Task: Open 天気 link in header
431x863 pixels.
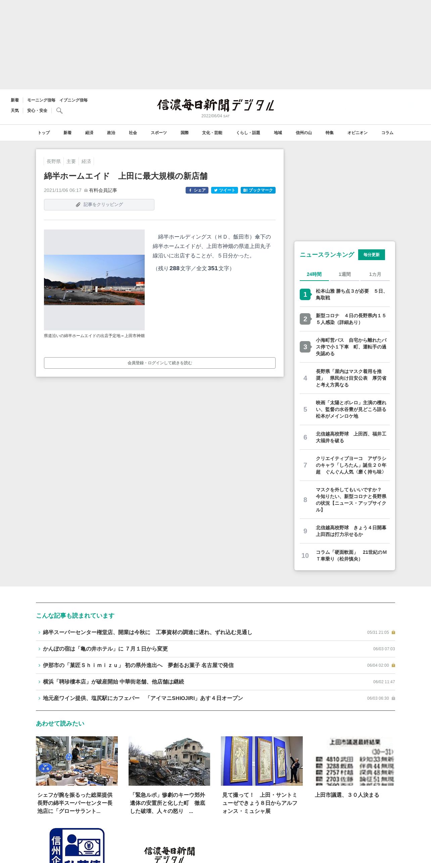Action: point(15,111)
